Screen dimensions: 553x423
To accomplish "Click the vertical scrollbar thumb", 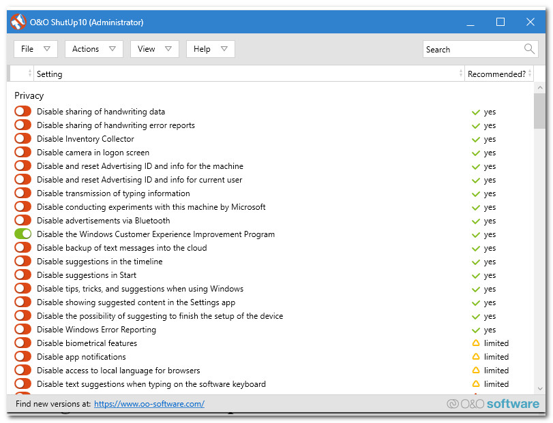I will point(539,111).
